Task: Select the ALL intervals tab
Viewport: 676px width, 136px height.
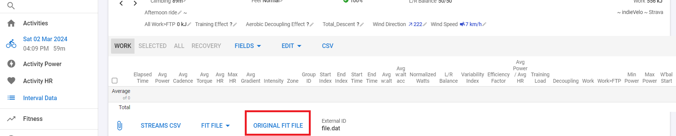Action: pyautogui.click(x=179, y=46)
